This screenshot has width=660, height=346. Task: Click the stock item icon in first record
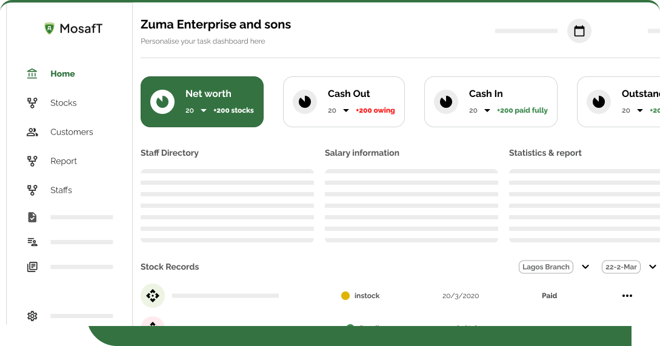pyautogui.click(x=152, y=296)
